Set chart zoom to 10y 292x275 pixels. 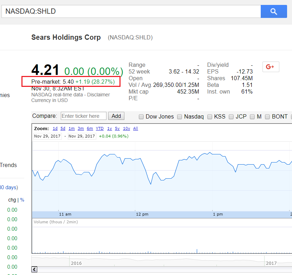click(126, 128)
